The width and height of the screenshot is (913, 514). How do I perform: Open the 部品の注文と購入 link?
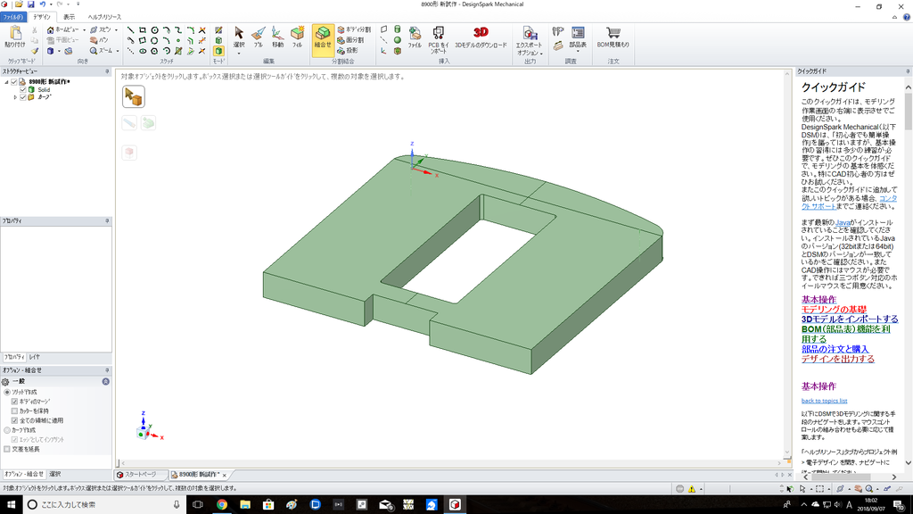coord(835,349)
